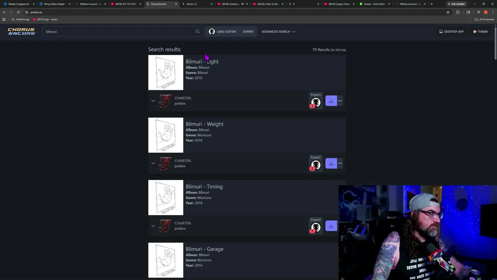Switch to the Wing Strikes Paladin tab
The width and height of the screenshot is (497, 280).
tap(54, 4)
